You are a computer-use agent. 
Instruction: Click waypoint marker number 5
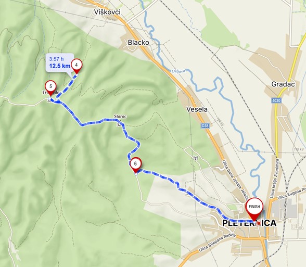(x=51, y=87)
